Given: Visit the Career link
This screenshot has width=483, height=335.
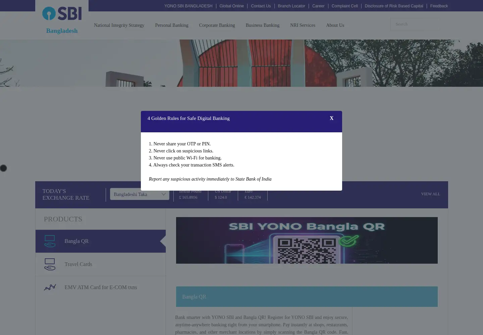Looking at the screenshot, I should [318, 6].
